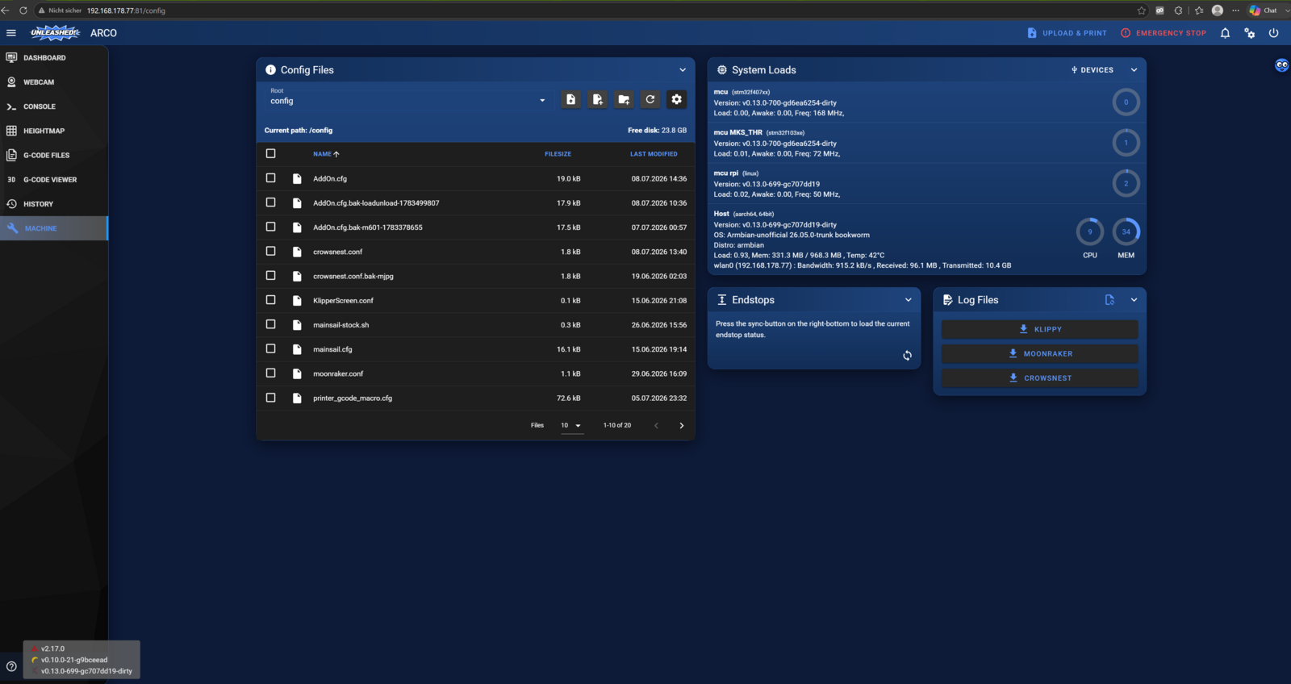Viewport: 1291px width, 684px height.
Task: Check the crowsnest.conf checkbox
Action: [270, 252]
